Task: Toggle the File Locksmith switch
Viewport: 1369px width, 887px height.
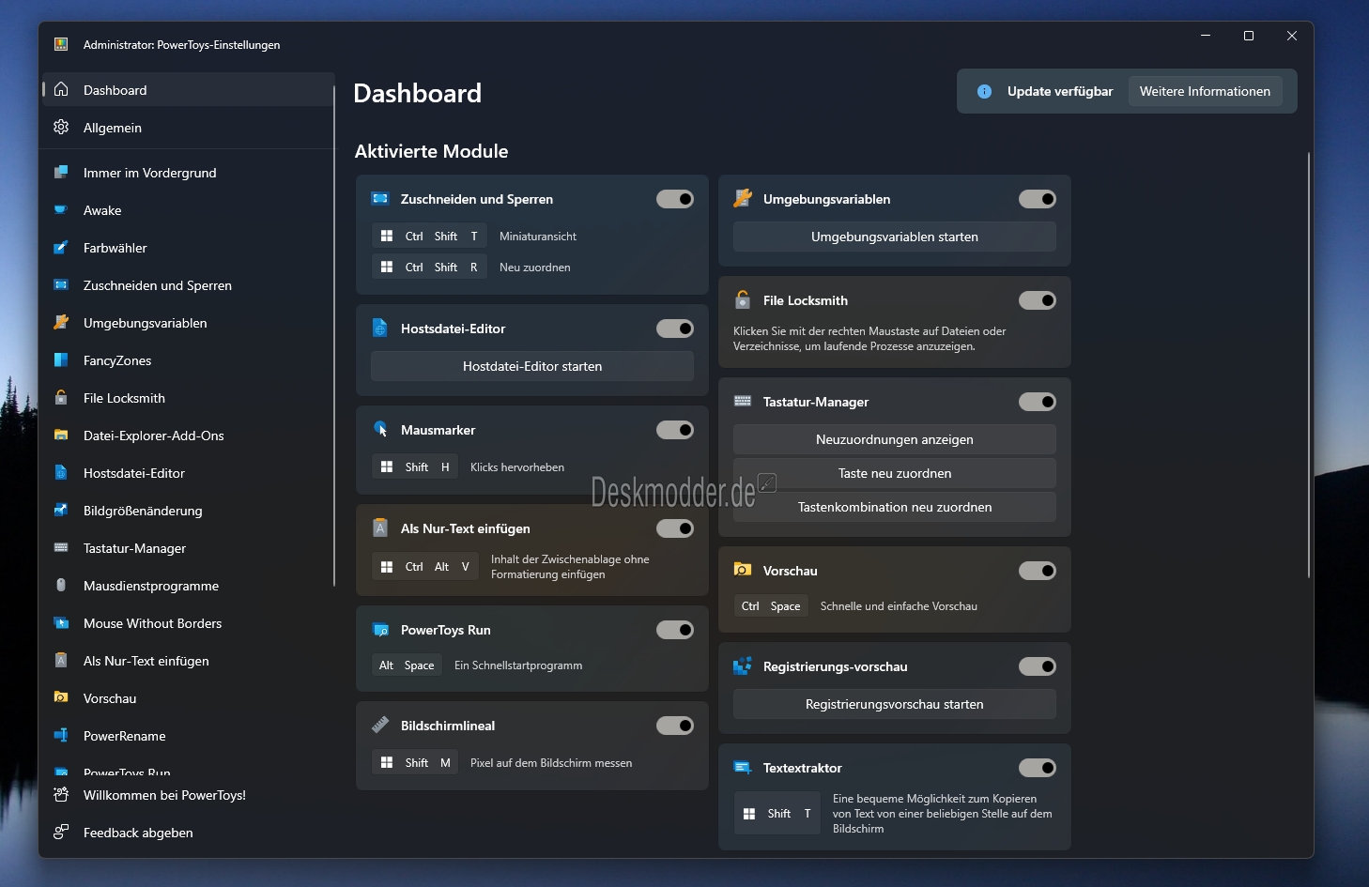Action: [1038, 300]
